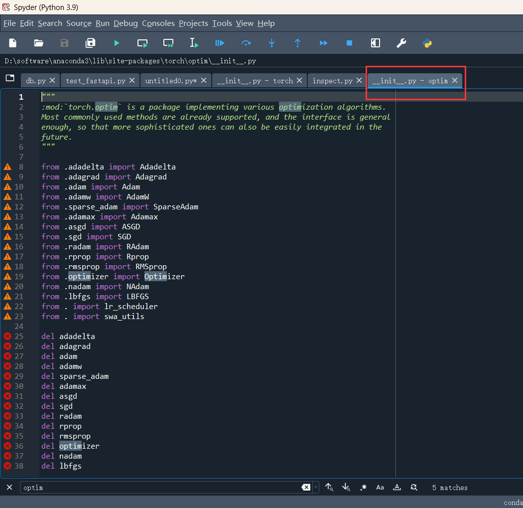Create a new file via toolbar
Image resolution: width=523 pixels, height=508 pixels.
coord(12,43)
